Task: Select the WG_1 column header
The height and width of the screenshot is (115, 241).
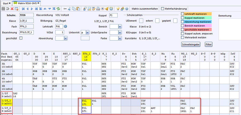Action: (185, 56)
